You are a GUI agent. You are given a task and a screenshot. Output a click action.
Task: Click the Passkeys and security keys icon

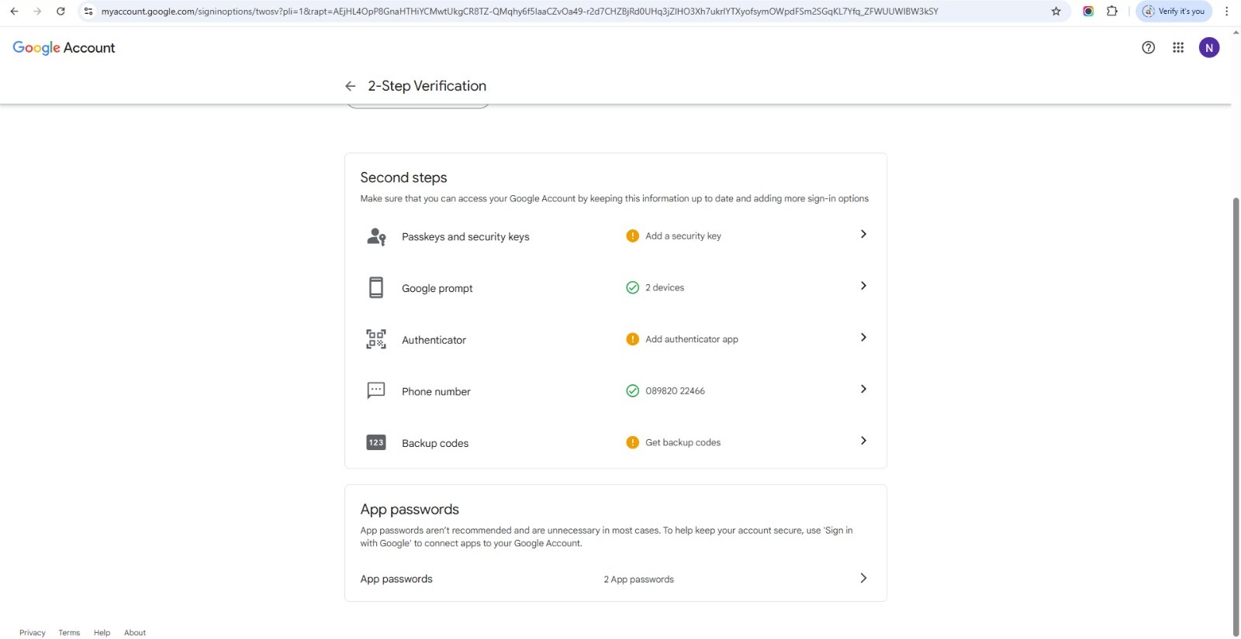376,236
